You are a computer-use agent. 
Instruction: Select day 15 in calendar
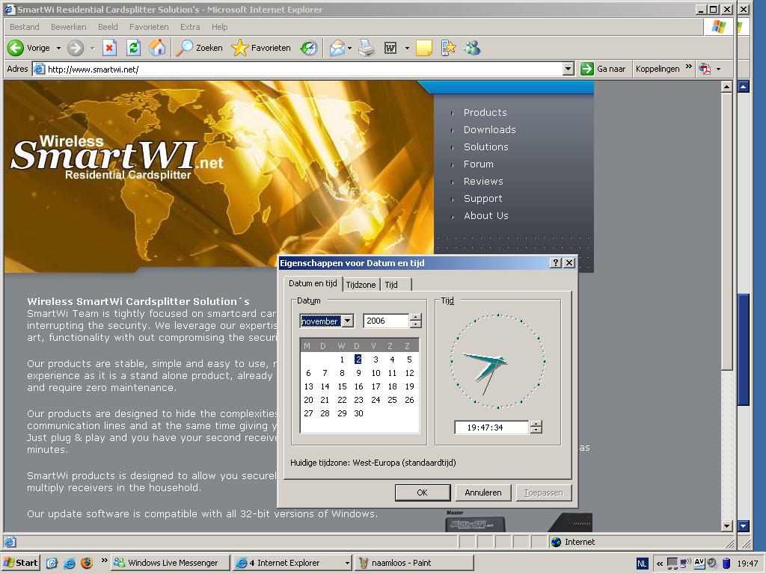coord(342,386)
